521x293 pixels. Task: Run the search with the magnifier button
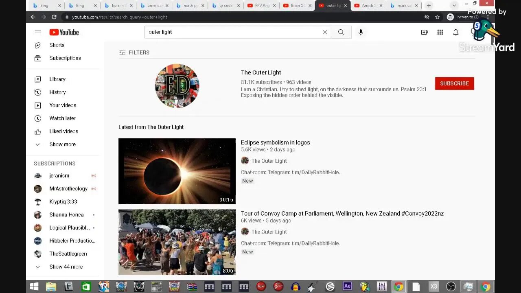click(x=341, y=32)
